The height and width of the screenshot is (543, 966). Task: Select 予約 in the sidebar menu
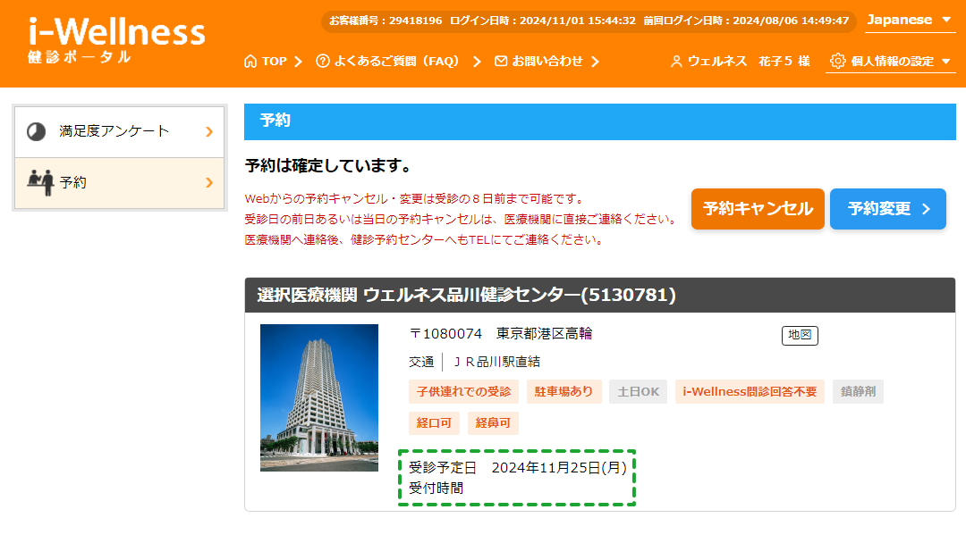pyautogui.click(x=120, y=183)
